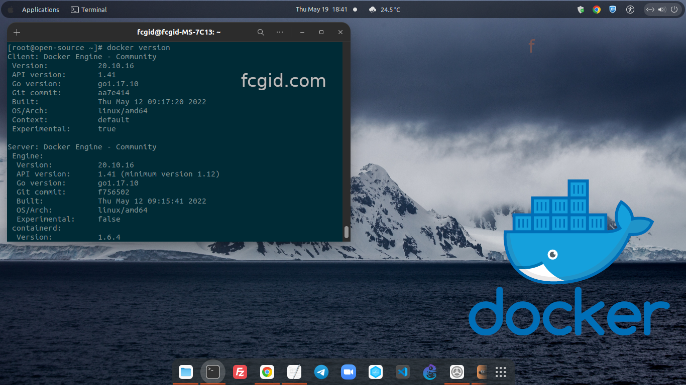Image resolution: width=686 pixels, height=385 pixels.
Task: Show all applications grid in dock
Action: pos(500,371)
